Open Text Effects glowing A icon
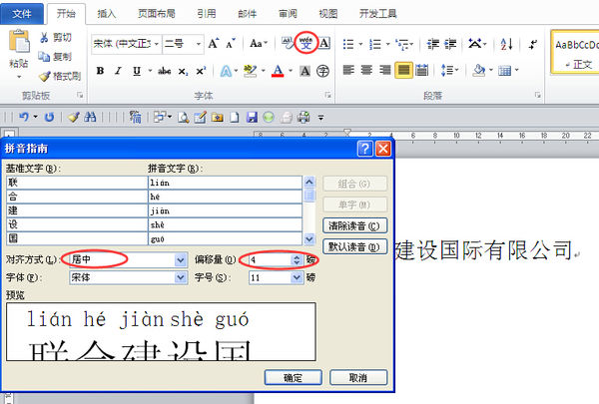 (x=227, y=71)
